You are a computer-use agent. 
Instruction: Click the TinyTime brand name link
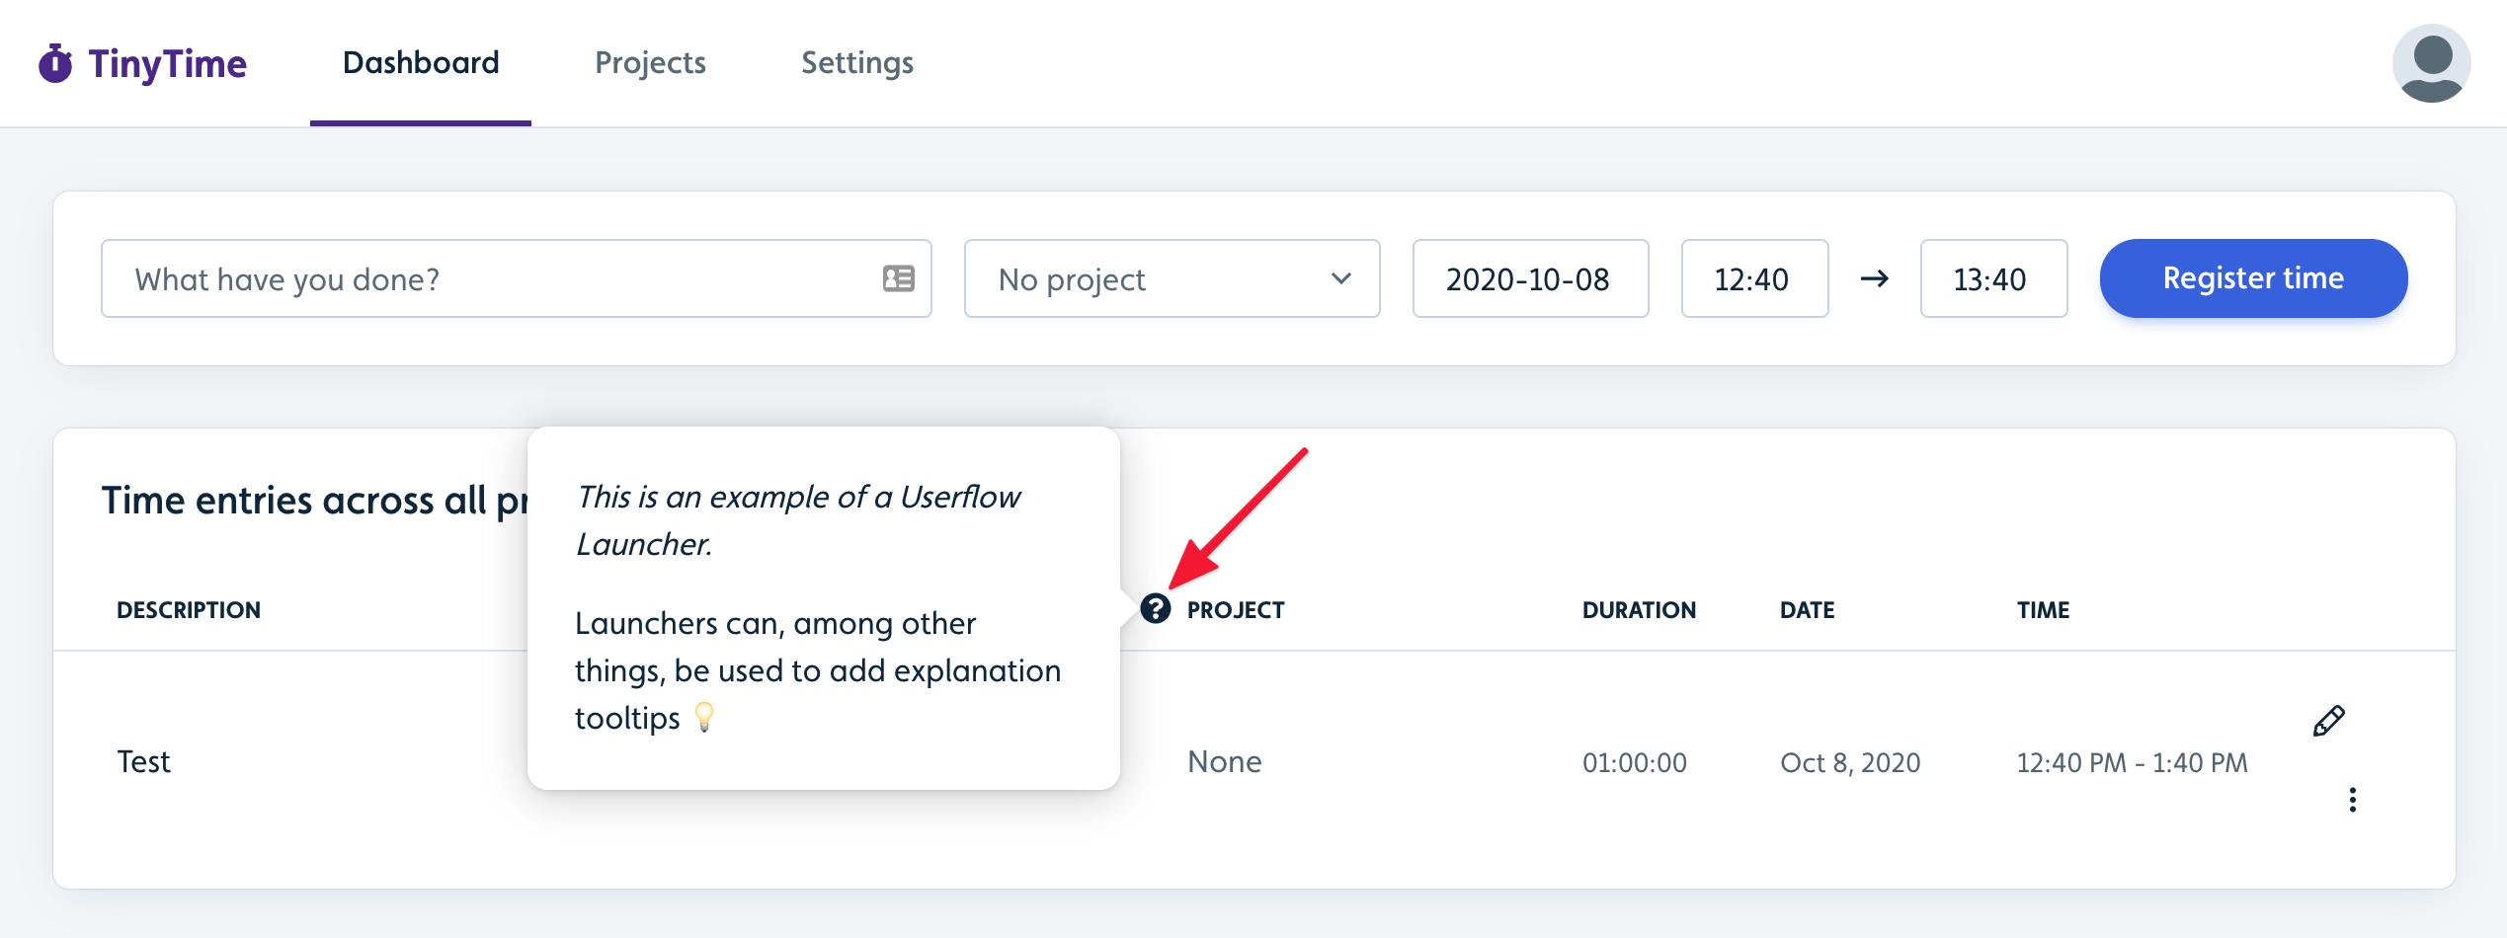[x=167, y=63]
